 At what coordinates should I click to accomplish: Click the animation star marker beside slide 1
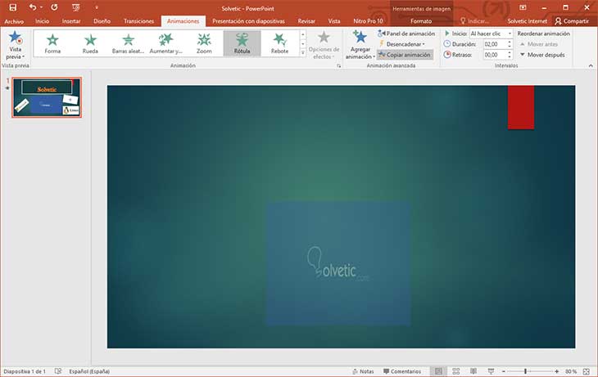(7, 88)
